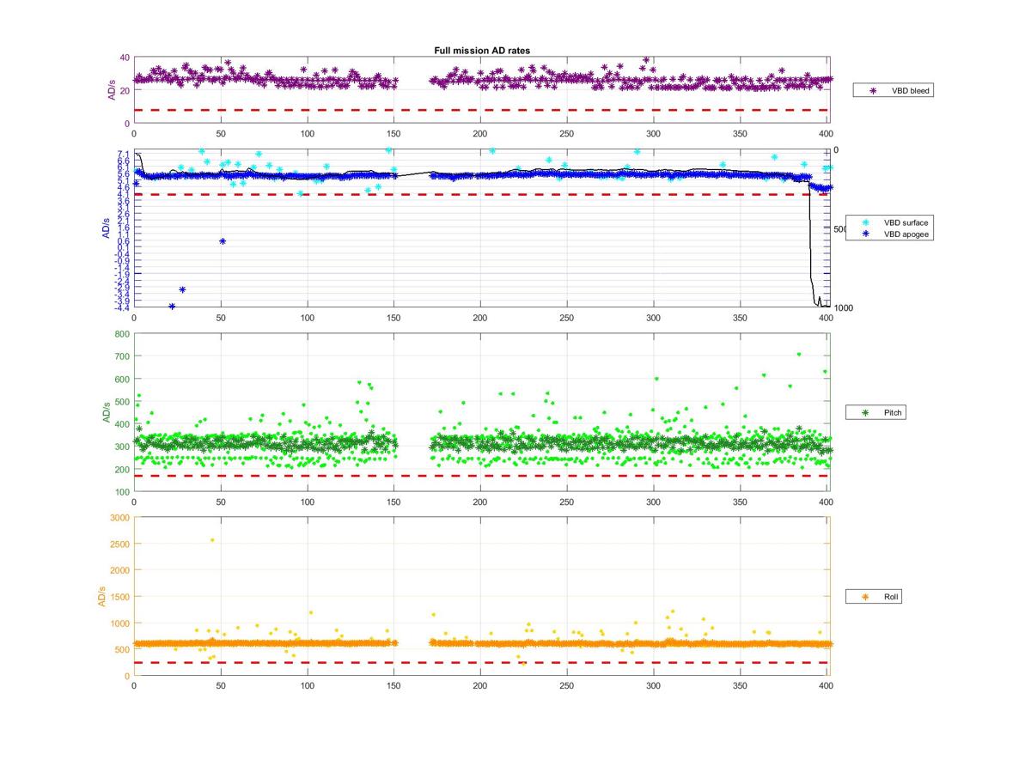Select the "VBD bleed" legend entry

[x=894, y=90]
